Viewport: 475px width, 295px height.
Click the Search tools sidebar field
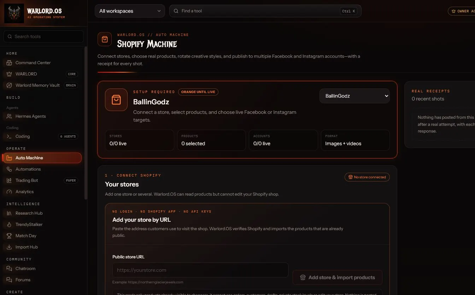[x=43, y=36]
